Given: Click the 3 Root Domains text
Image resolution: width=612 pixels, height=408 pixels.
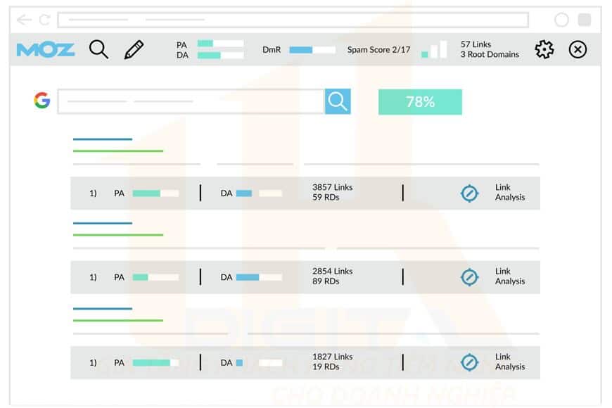Looking at the screenshot, I should coord(490,54).
